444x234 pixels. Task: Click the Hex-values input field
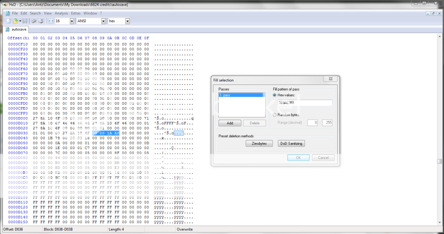pyautogui.click(x=305, y=103)
